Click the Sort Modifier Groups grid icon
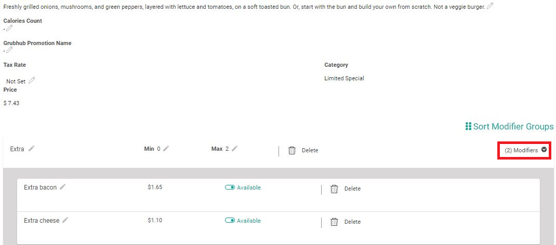556x245 pixels. 468,126
